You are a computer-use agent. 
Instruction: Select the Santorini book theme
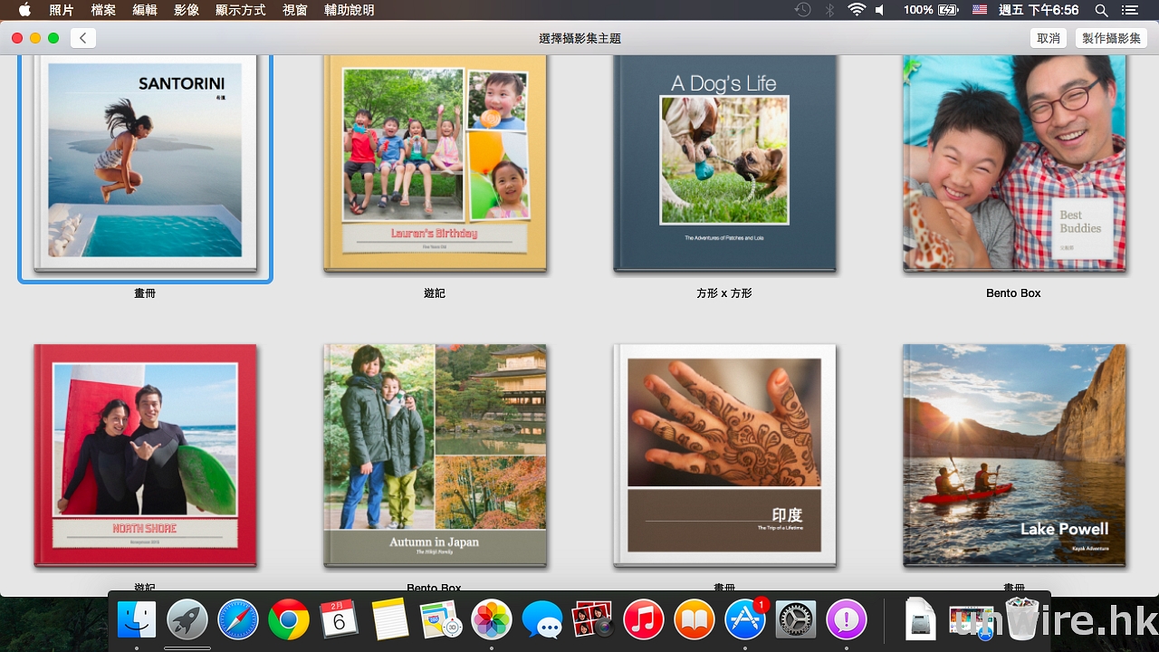[x=145, y=163]
